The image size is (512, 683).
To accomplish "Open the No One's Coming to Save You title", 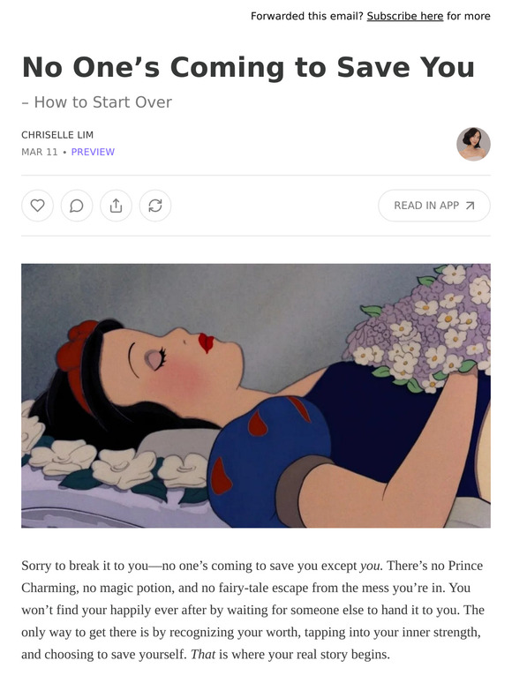I will [248, 67].
